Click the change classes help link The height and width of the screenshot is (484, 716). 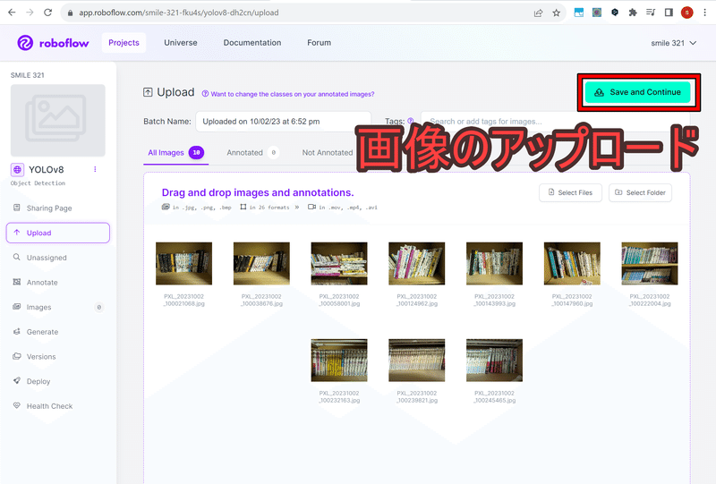point(288,94)
